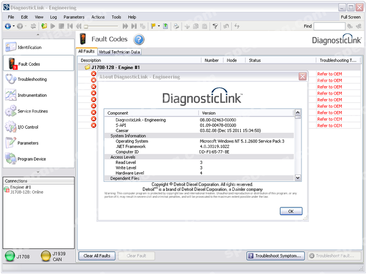Viewport: 366px width, 274px height.
Task: Go to Service Routines
Action: tap(32, 111)
